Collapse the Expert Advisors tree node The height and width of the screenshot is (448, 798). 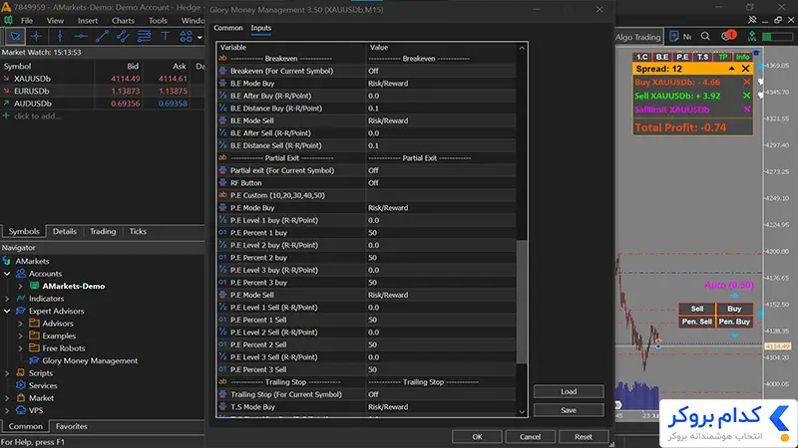coord(7,311)
